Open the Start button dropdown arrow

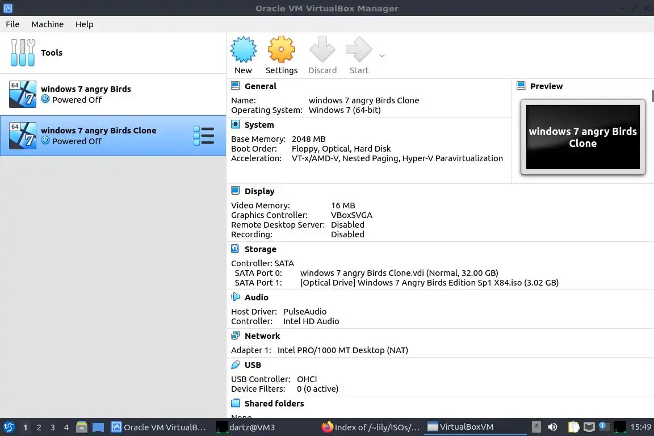click(x=382, y=56)
